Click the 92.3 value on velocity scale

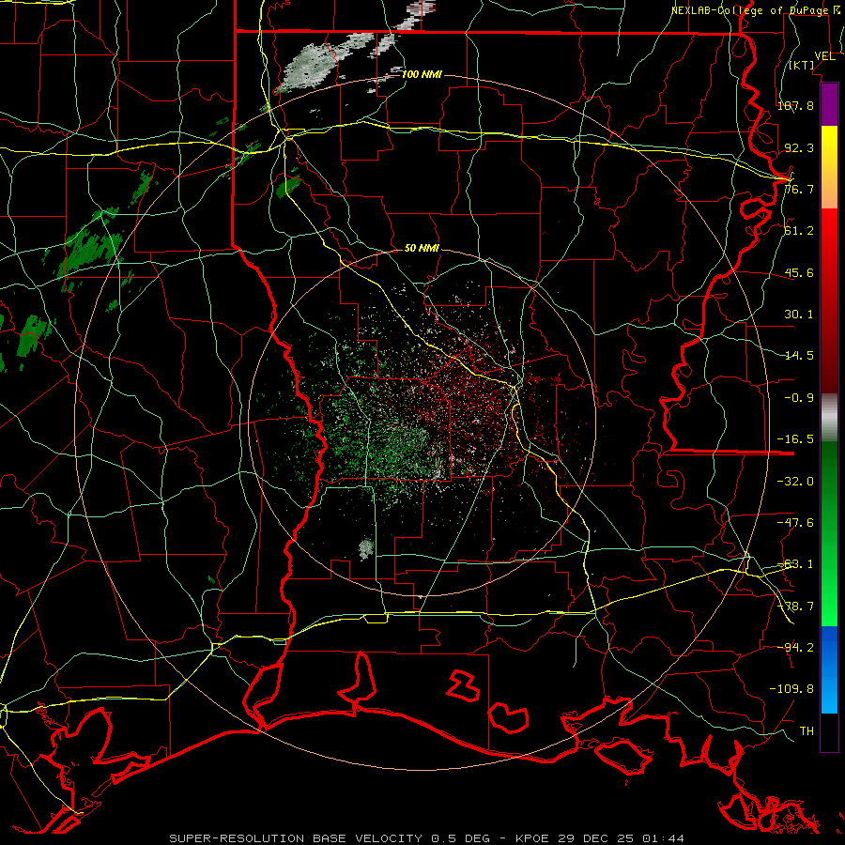799,147
